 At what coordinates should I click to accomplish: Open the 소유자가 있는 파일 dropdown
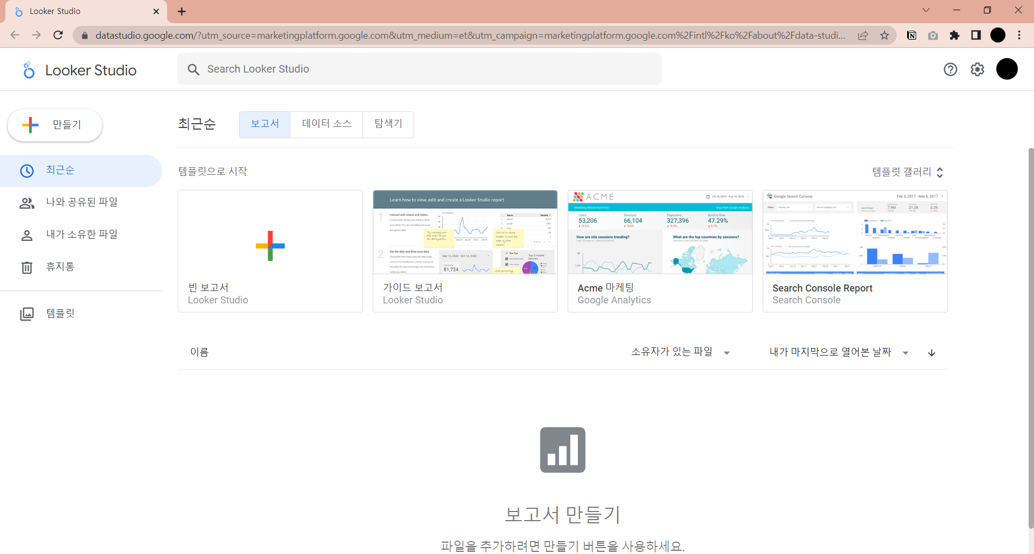click(x=680, y=352)
